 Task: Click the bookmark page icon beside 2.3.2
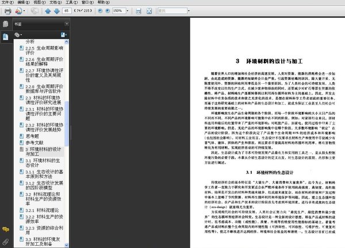pyautogui.click(x=22, y=125)
